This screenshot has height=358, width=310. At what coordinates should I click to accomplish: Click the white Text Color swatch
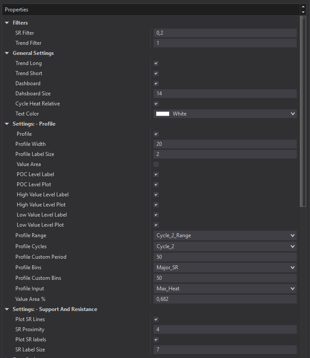163,114
